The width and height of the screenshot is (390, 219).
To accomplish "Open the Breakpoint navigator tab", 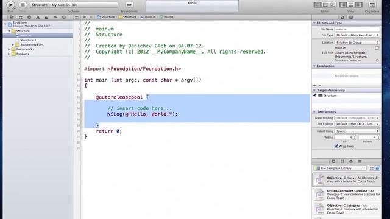I will point(55,17).
